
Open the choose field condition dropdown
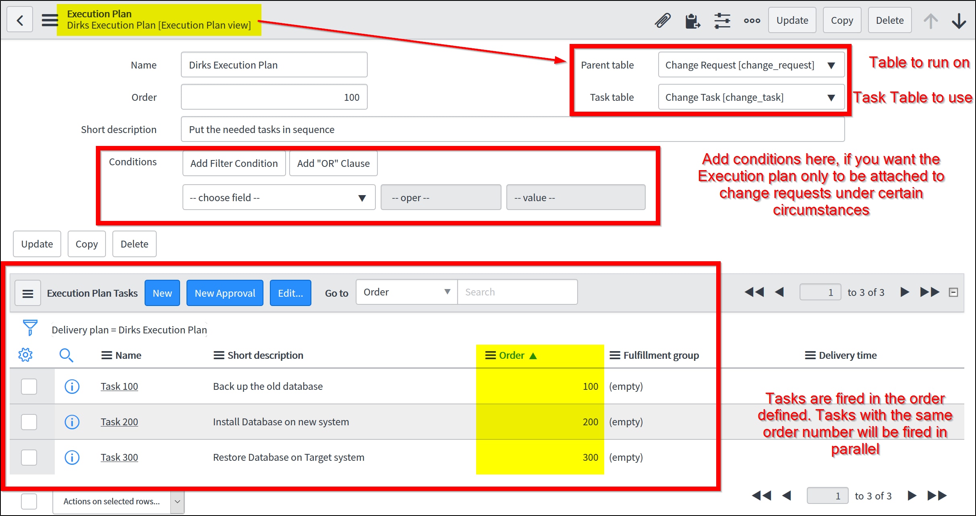click(278, 198)
